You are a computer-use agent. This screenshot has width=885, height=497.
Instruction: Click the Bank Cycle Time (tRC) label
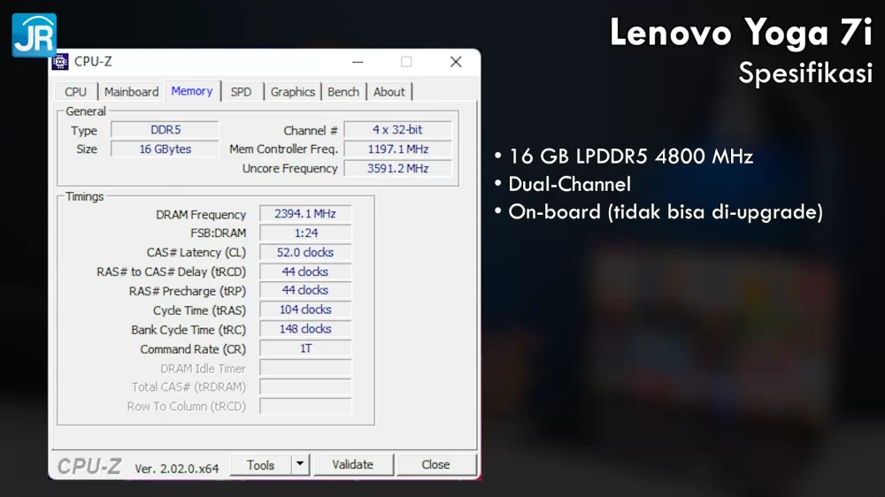click(x=189, y=330)
